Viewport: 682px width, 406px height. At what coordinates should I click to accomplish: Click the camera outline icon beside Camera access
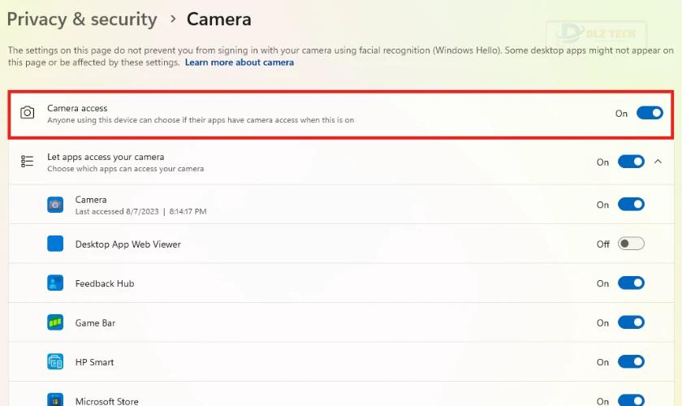point(28,113)
